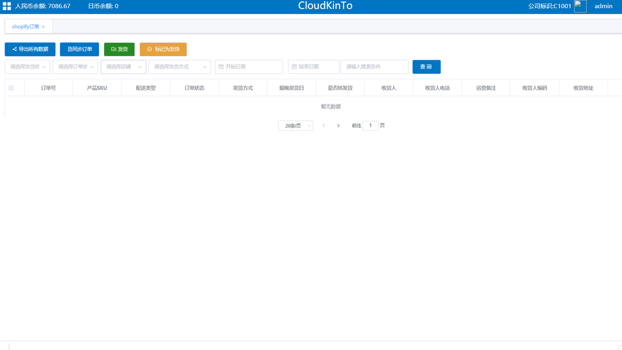Image resolution: width=622 pixels, height=350 pixels.
Task: Open the 20条/页 page size dropdown
Action: 296,125
